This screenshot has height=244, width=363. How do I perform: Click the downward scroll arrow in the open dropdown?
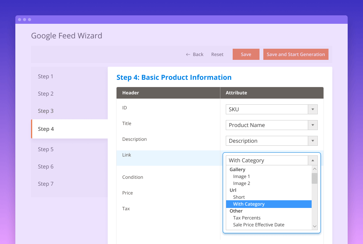point(314,226)
